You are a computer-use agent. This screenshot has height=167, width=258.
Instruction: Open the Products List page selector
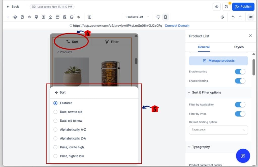138,17
